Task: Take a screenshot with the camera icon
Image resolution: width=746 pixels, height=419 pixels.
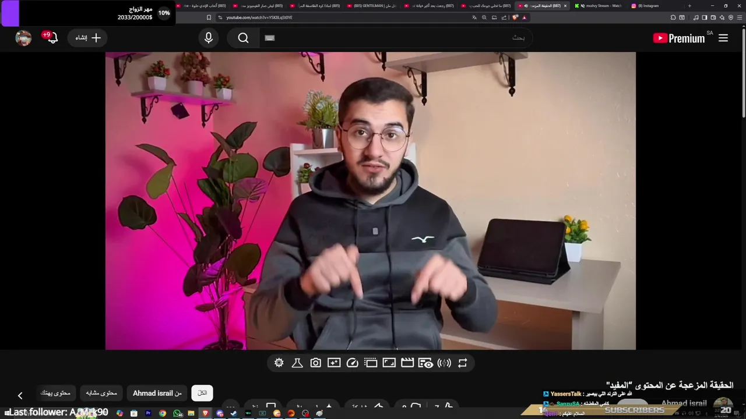Action: pos(315,363)
